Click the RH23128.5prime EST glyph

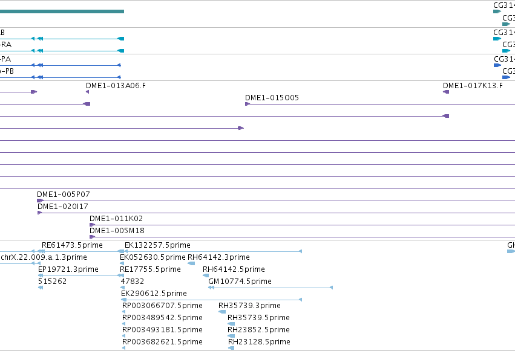(231, 348)
